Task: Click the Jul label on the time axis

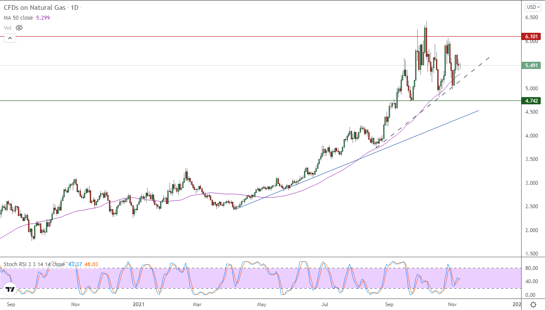Action: [x=325, y=304]
